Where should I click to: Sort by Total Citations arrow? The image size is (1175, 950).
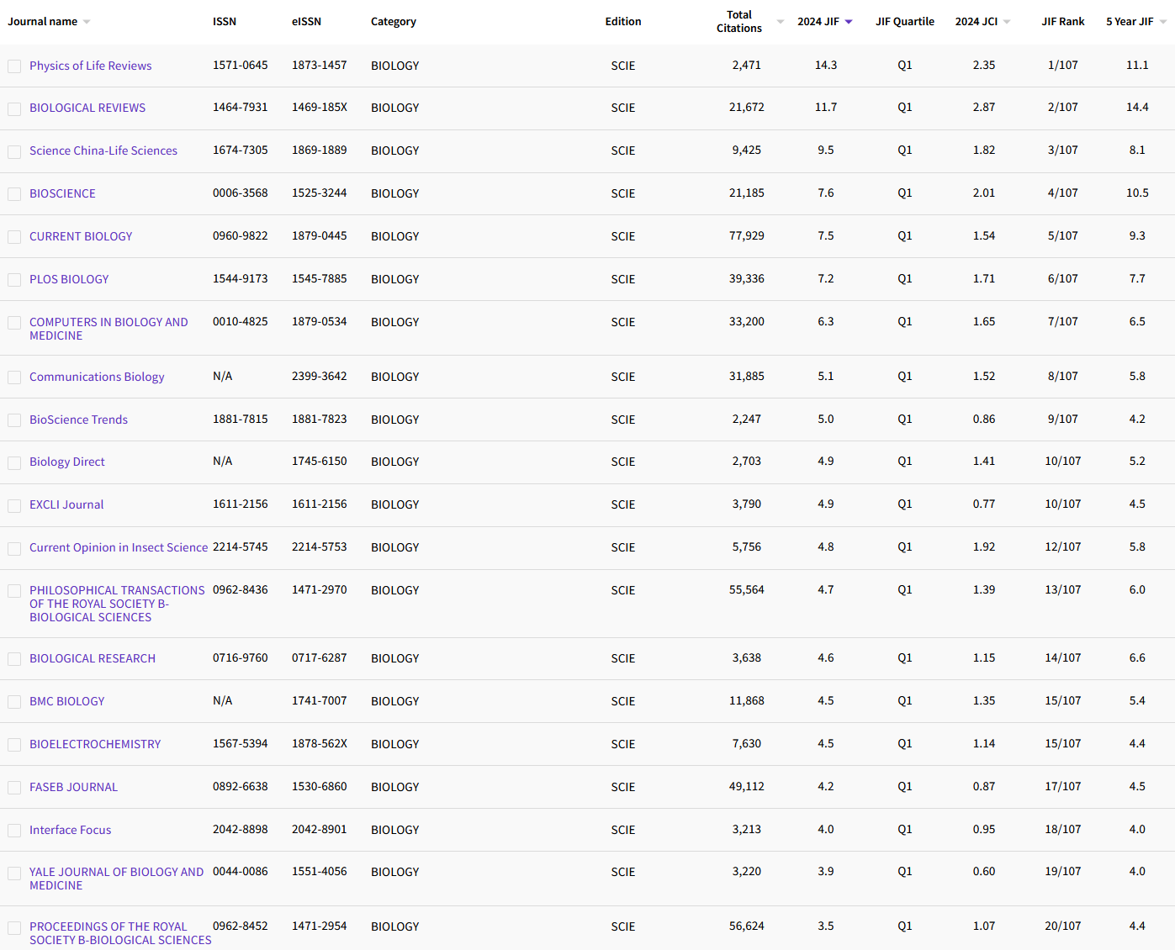(x=780, y=22)
